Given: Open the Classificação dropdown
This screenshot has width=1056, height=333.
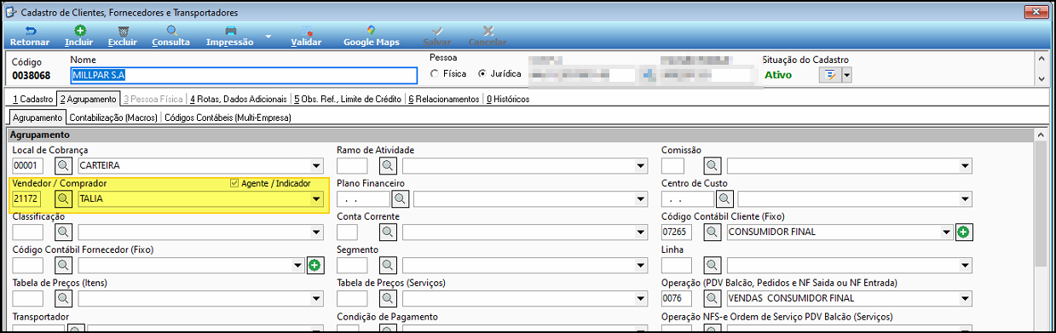Looking at the screenshot, I should click(x=317, y=232).
